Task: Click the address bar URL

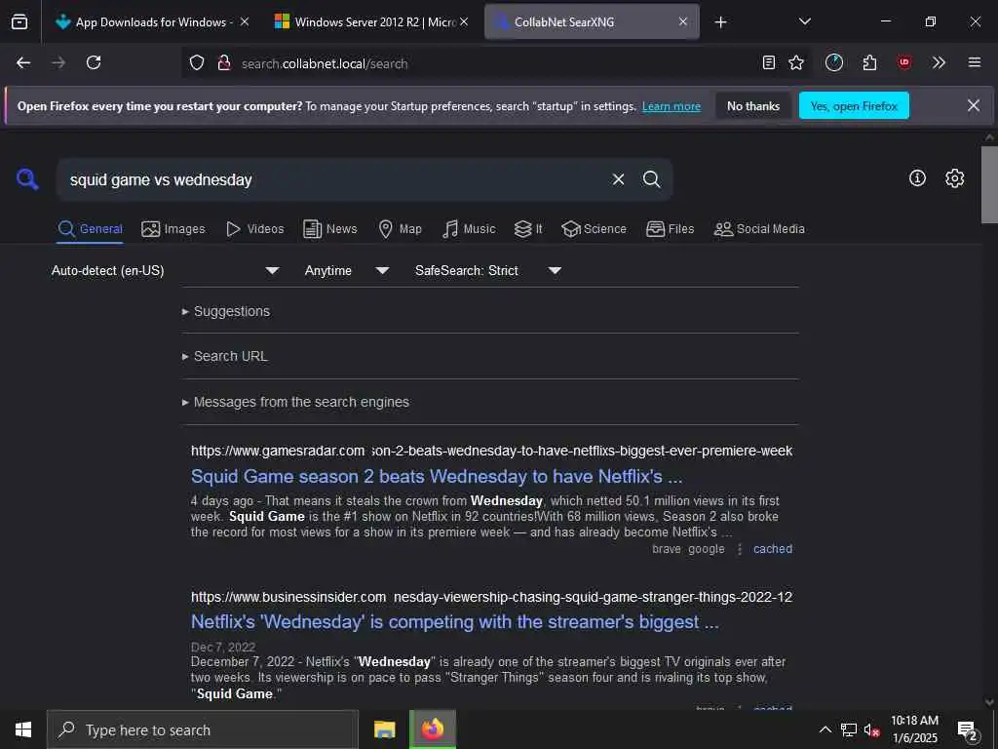Action: pos(325,63)
